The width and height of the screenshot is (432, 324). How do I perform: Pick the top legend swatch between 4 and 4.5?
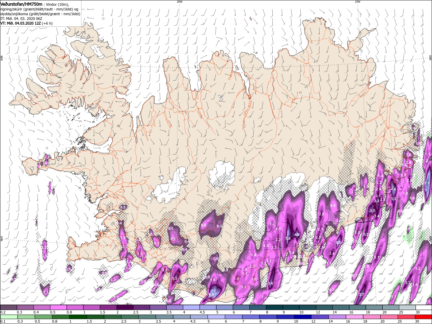click(191, 307)
